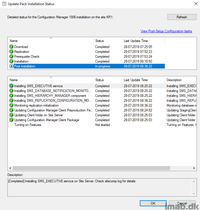Refresh the installation status

[182, 17]
